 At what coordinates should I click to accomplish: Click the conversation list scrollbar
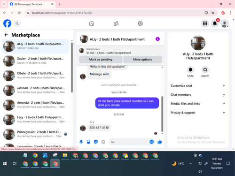click(72, 67)
